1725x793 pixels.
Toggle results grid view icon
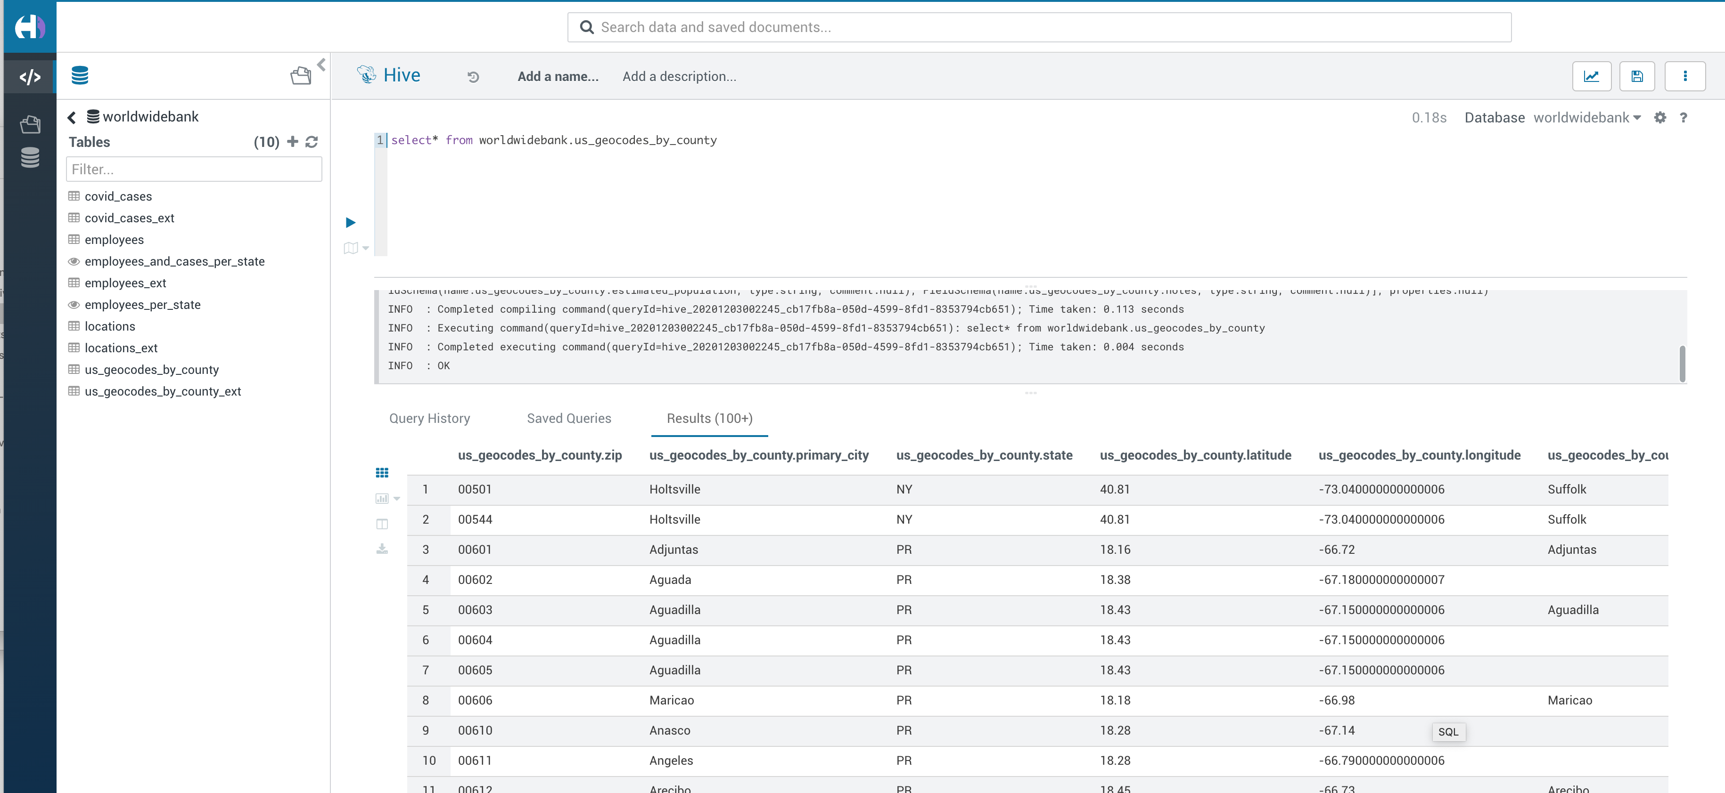point(382,472)
